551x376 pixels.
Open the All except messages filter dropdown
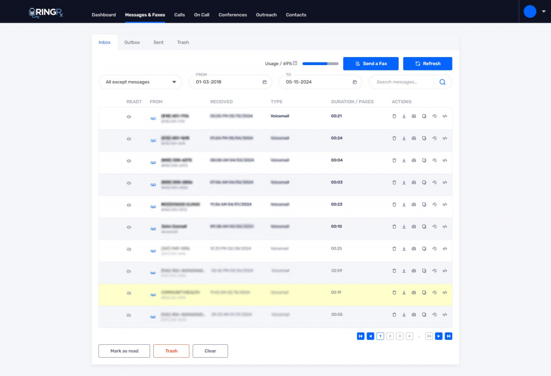[140, 82]
